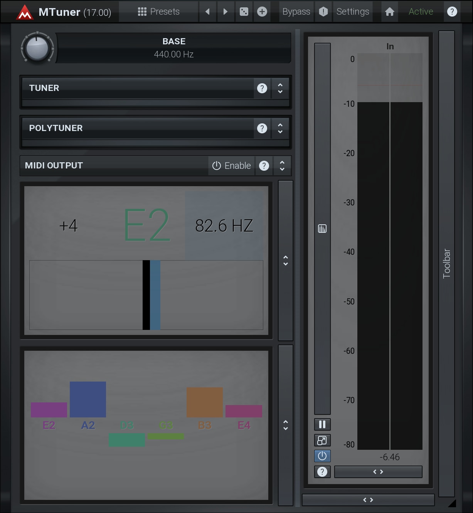Toggle the meter power button
This screenshot has width=473, height=513.
[x=322, y=456]
